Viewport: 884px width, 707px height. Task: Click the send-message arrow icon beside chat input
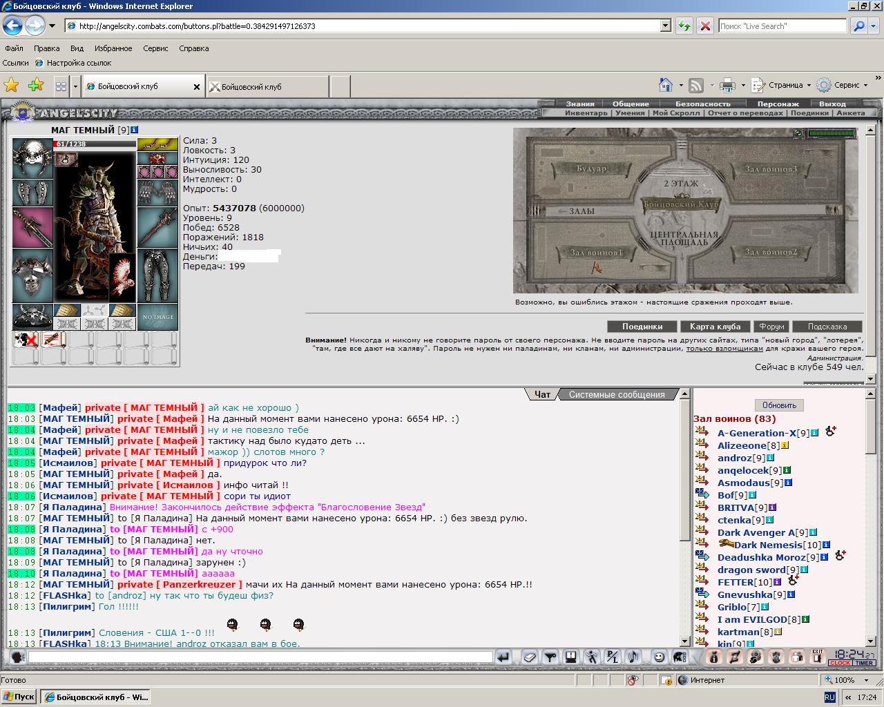pyautogui.click(x=503, y=657)
